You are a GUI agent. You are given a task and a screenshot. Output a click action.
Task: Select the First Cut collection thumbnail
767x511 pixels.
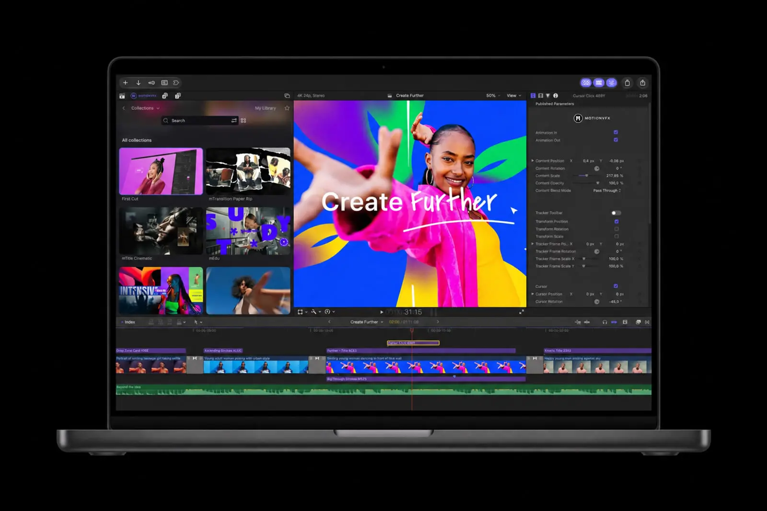pyautogui.click(x=161, y=171)
